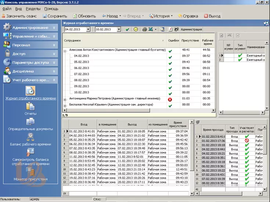Image resolution: width=270 pixels, height=202 pixels.
Task: Click the red error mark for Антонишина
Action: point(170,100)
